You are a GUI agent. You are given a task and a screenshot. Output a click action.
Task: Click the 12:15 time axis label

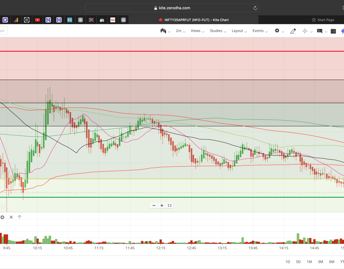pos(161,248)
